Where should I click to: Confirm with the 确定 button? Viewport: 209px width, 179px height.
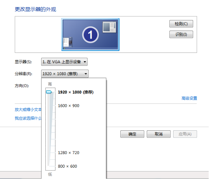[x=132, y=134]
